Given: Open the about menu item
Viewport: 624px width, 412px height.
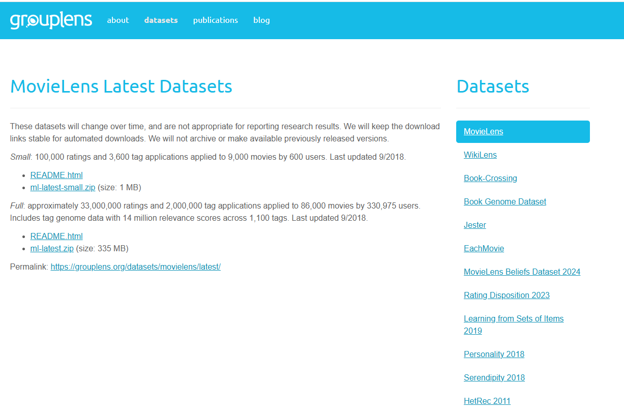Looking at the screenshot, I should [118, 20].
